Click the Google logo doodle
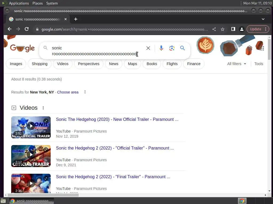Image resolution: width=273 pixels, height=204 pixels. [22, 48]
